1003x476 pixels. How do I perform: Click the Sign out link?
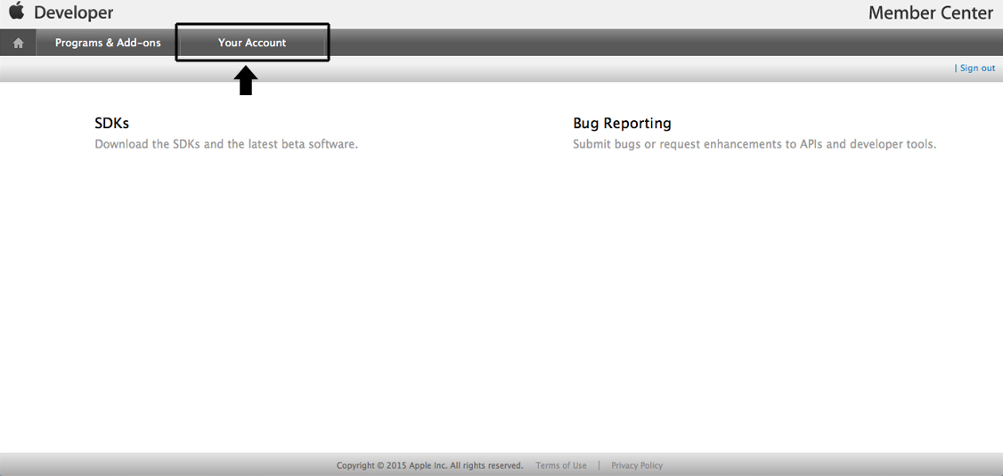click(x=977, y=68)
